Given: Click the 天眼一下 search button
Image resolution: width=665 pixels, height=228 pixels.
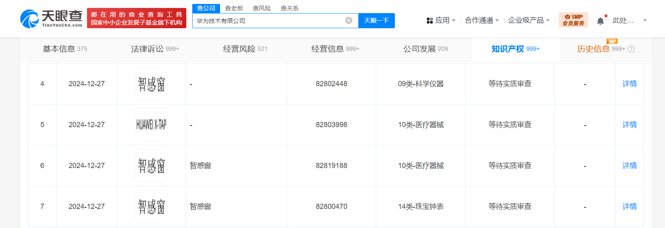Looking at the screenshot, I should [x=376, y=21].
